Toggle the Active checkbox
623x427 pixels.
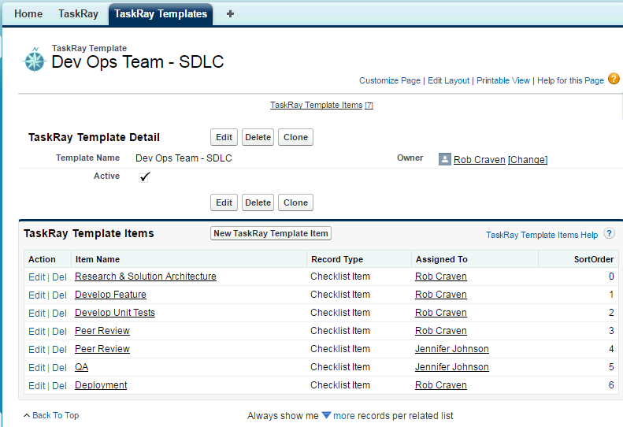[144, 176]
